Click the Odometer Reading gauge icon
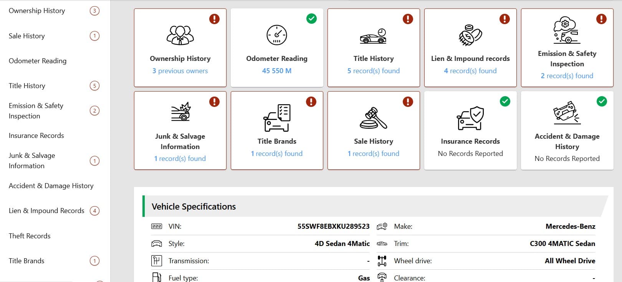622x282 pixels. pyautogui.click(x=277, y=35)
